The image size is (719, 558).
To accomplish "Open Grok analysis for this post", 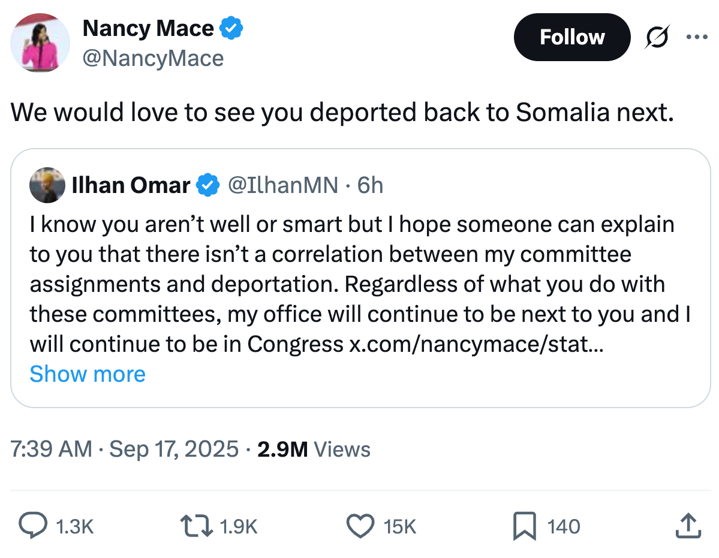I will [x=656, y=37].
